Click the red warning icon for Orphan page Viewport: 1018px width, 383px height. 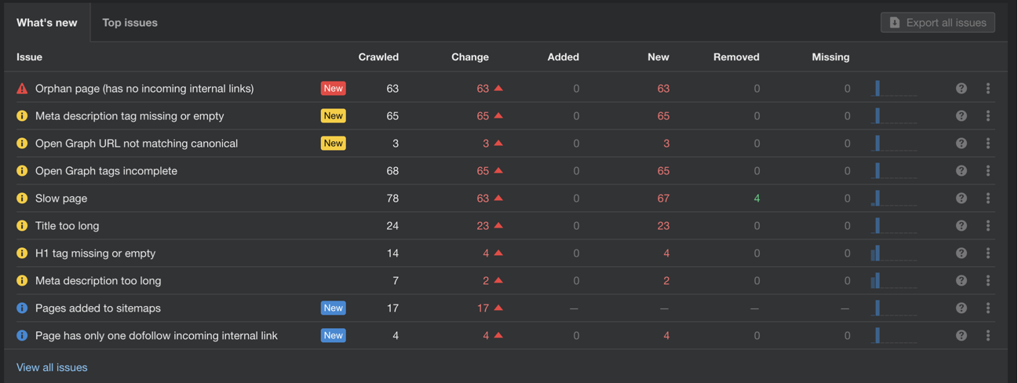pyautogui.click(x=22, y=89)
